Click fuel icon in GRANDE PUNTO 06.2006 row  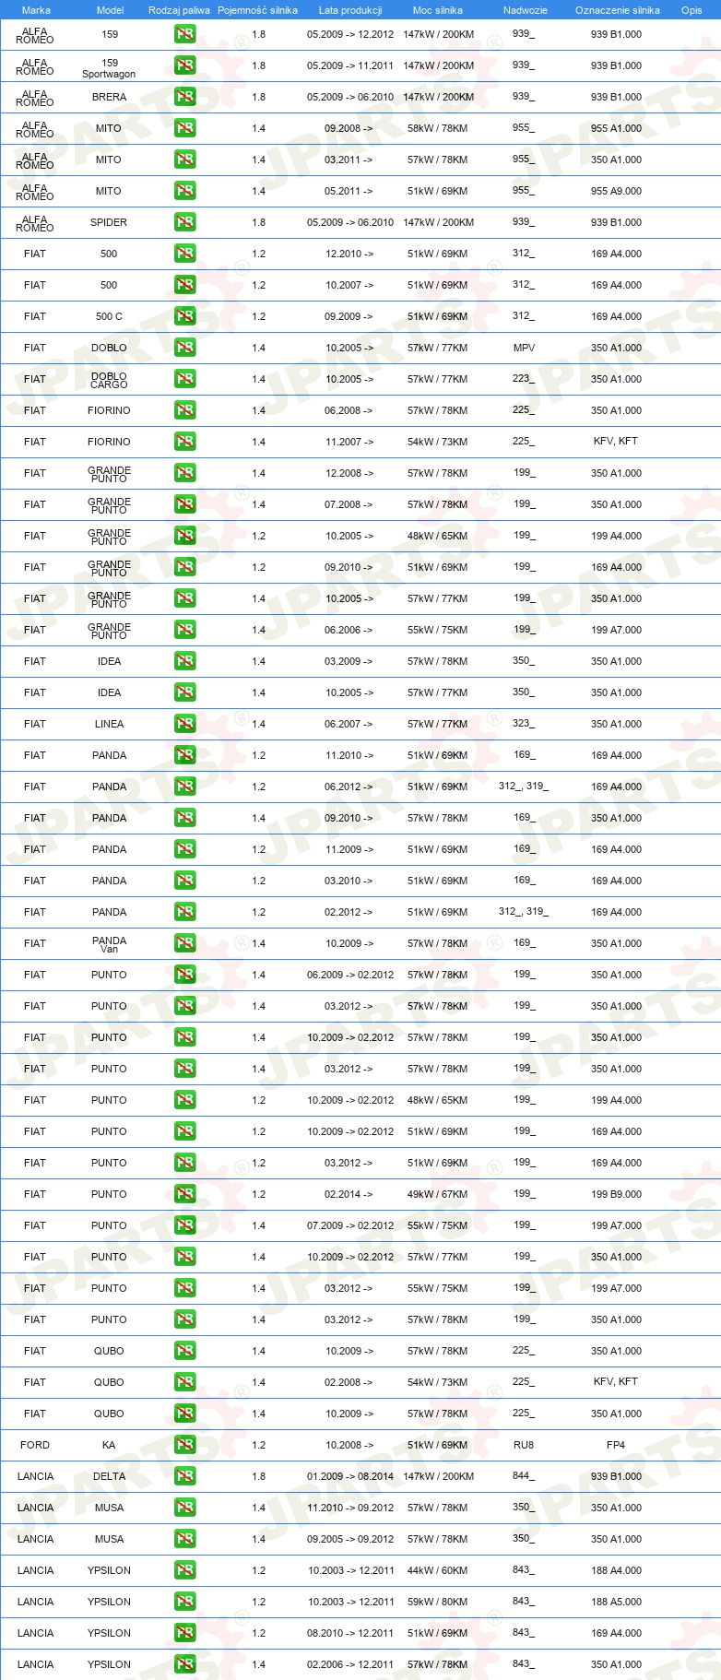click(184, 630)
